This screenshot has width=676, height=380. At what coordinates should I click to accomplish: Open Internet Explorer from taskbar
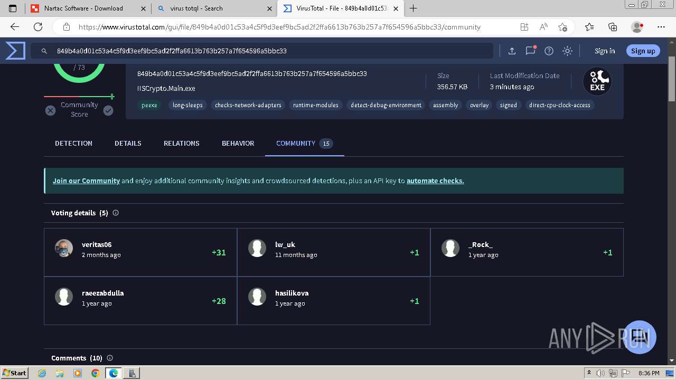42,373
